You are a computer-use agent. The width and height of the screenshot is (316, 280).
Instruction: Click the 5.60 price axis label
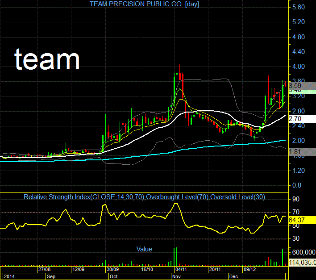coord(299,7)
